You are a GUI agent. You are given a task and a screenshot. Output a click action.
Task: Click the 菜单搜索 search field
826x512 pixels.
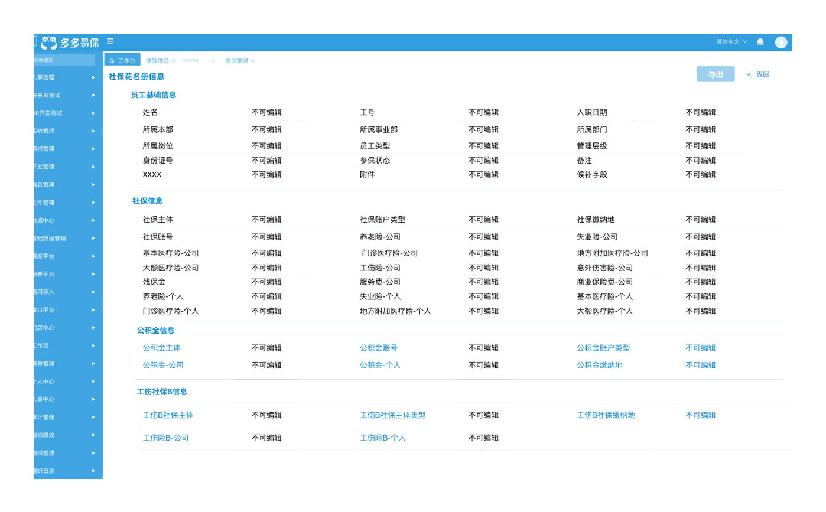(x=64, y=60)
